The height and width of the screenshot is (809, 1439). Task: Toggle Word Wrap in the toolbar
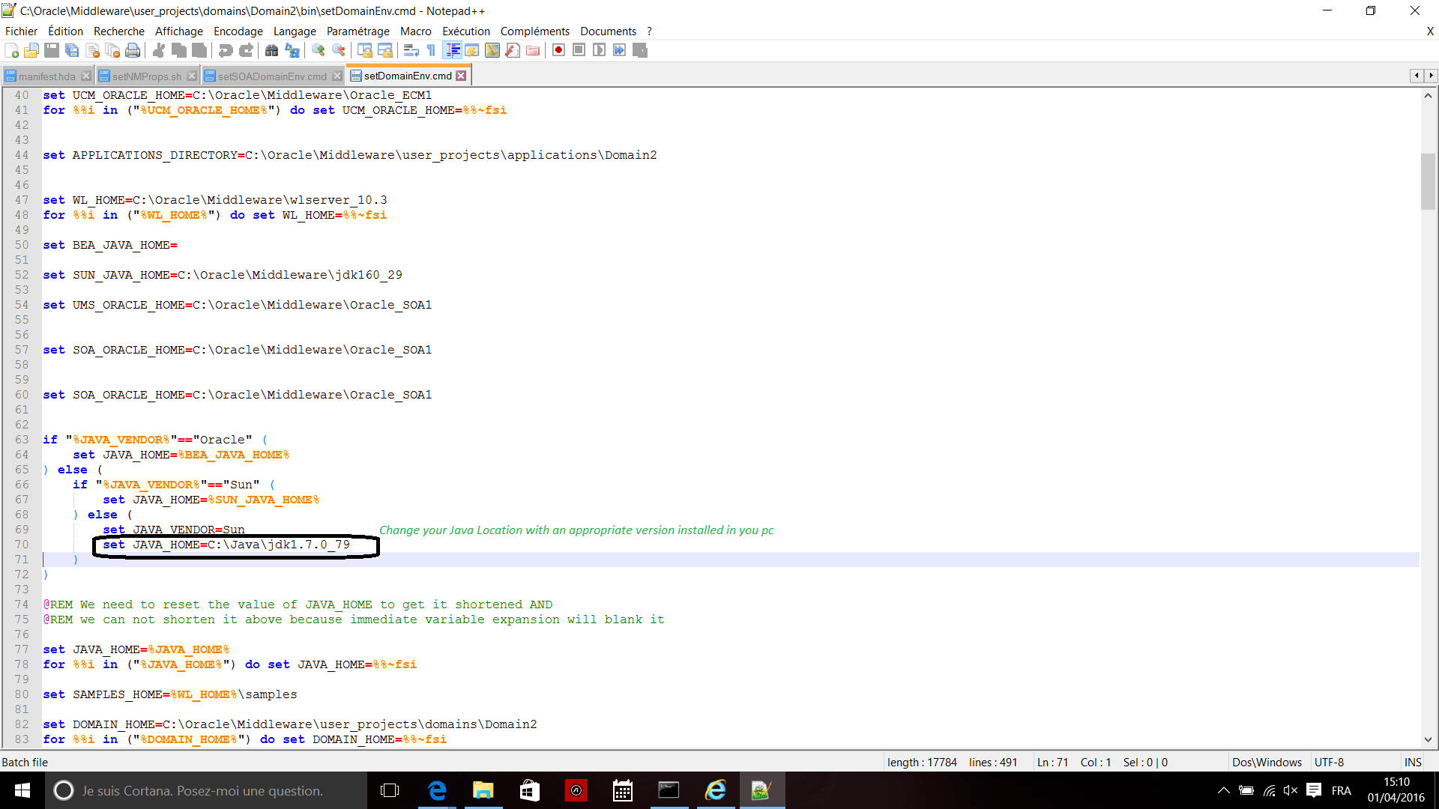pyautogui.click(x=411, y=50)
